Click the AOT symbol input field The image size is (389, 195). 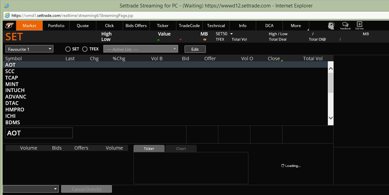pyautogui.click(x=39, y=133)
